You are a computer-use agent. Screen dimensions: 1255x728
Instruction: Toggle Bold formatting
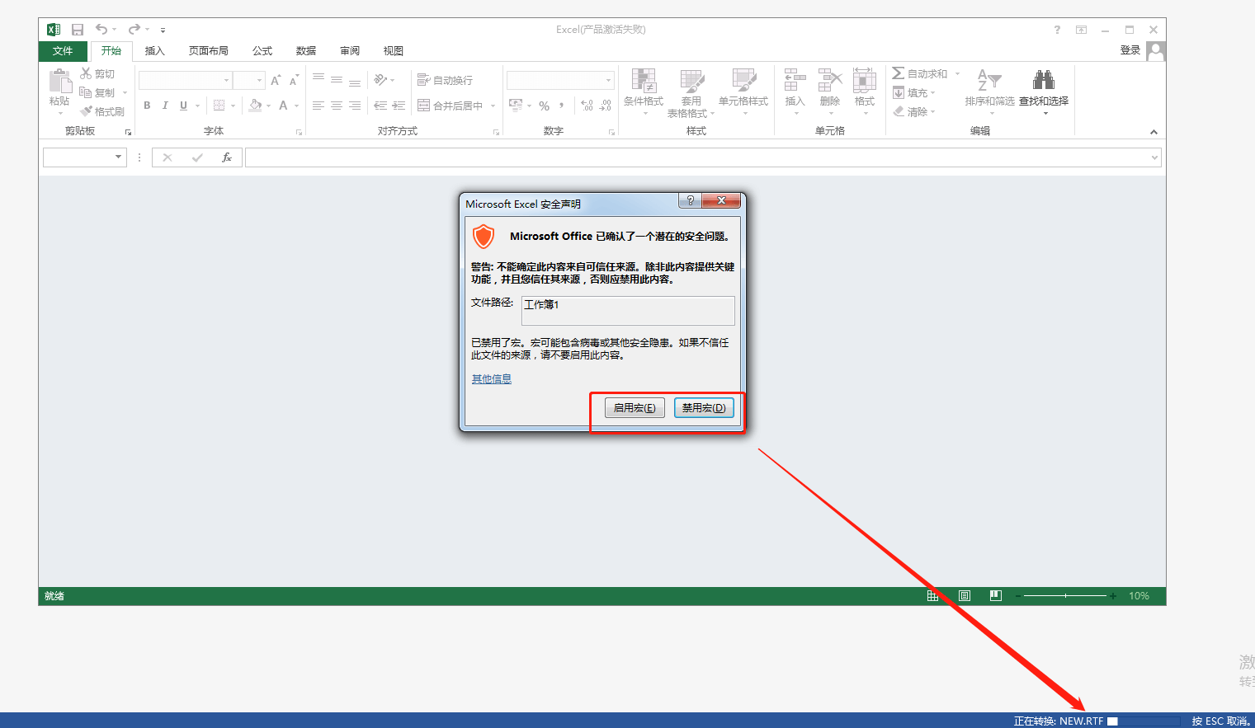(x=147, y=106)
